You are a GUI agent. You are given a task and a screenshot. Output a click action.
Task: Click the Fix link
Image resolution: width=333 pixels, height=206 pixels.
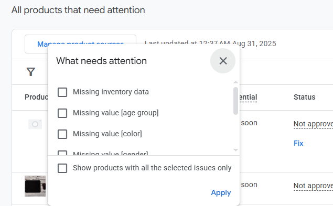pos(298,143)
